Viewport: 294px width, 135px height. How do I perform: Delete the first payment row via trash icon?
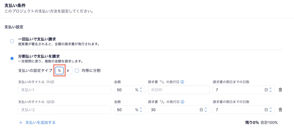pyautogui.click(x=280, y=90)
